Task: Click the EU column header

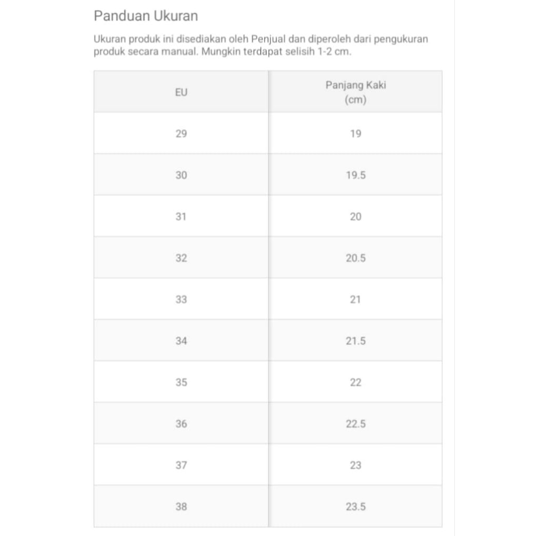Action: click(181, 93)
